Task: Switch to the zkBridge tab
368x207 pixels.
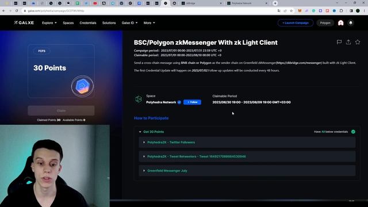Action: pos(202,3)
